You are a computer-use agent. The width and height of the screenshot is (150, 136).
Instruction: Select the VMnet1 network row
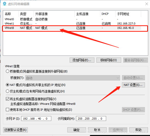(x=73, y=24)
